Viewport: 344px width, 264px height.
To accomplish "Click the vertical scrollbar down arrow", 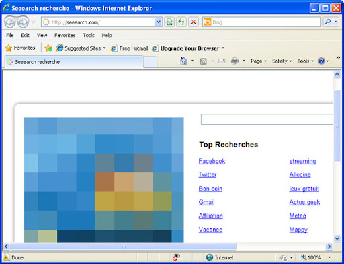I will tap(337, 238).
